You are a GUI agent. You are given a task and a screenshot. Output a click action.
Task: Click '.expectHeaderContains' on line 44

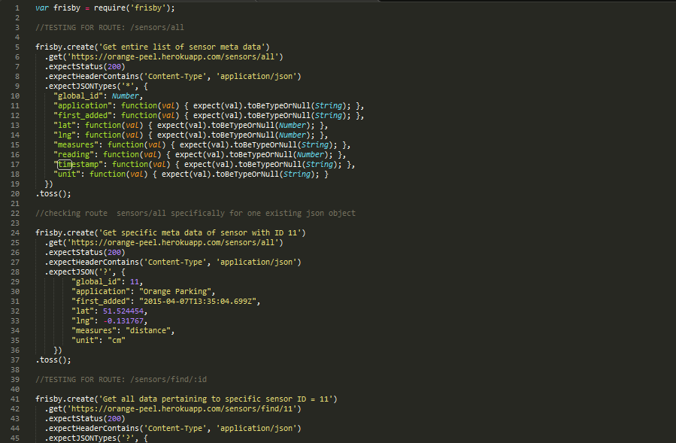(92, 429)
